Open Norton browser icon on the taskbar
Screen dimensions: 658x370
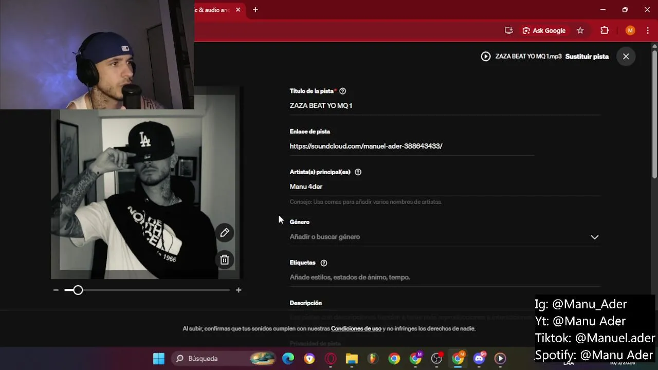pos(309,358)
